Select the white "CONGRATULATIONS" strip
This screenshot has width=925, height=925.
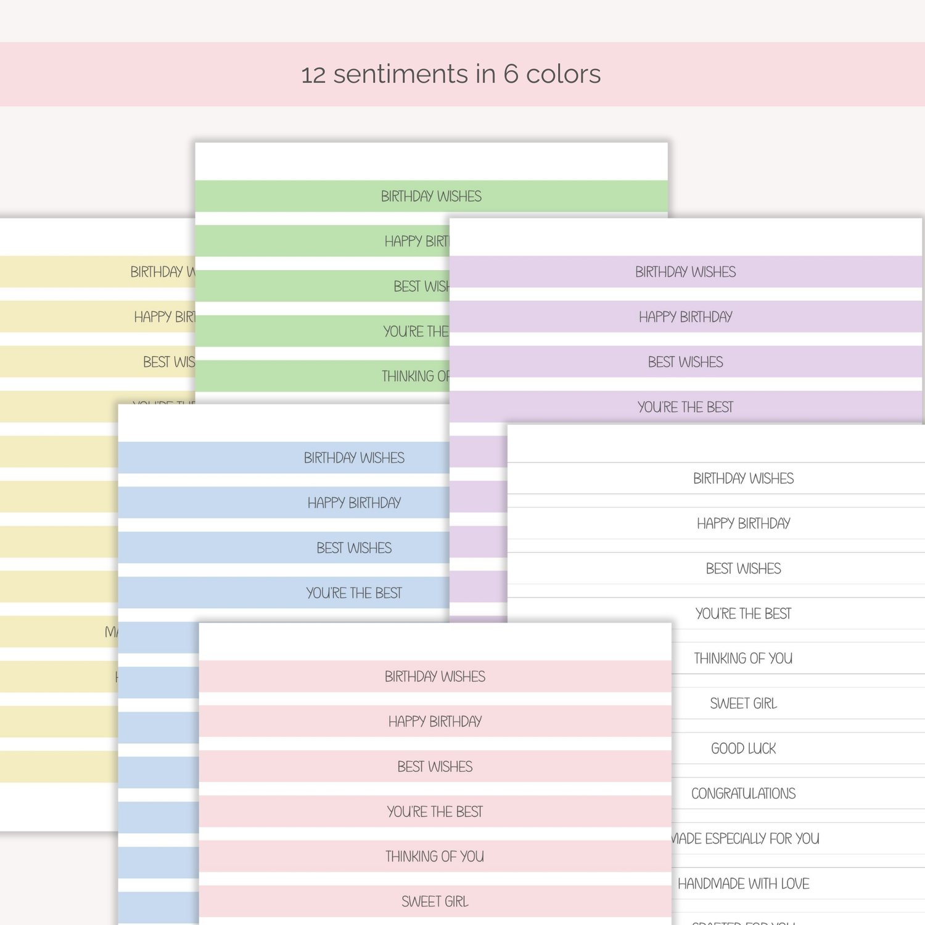tap(743, 794)
